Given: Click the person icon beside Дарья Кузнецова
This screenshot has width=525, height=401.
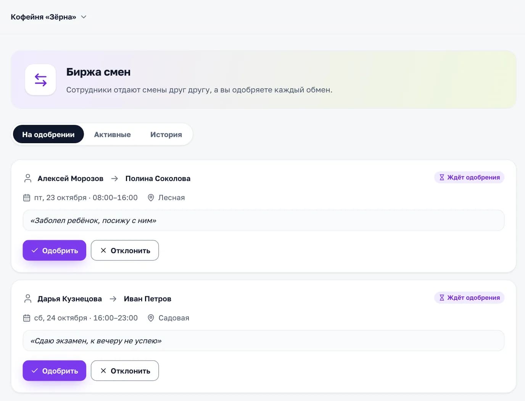Looking at the screenshot, I should (27, 299).
